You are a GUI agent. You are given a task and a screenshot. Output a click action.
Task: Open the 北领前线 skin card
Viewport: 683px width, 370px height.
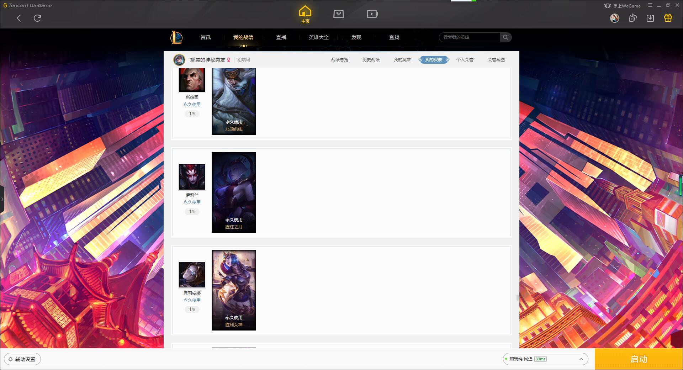point(234,102)
